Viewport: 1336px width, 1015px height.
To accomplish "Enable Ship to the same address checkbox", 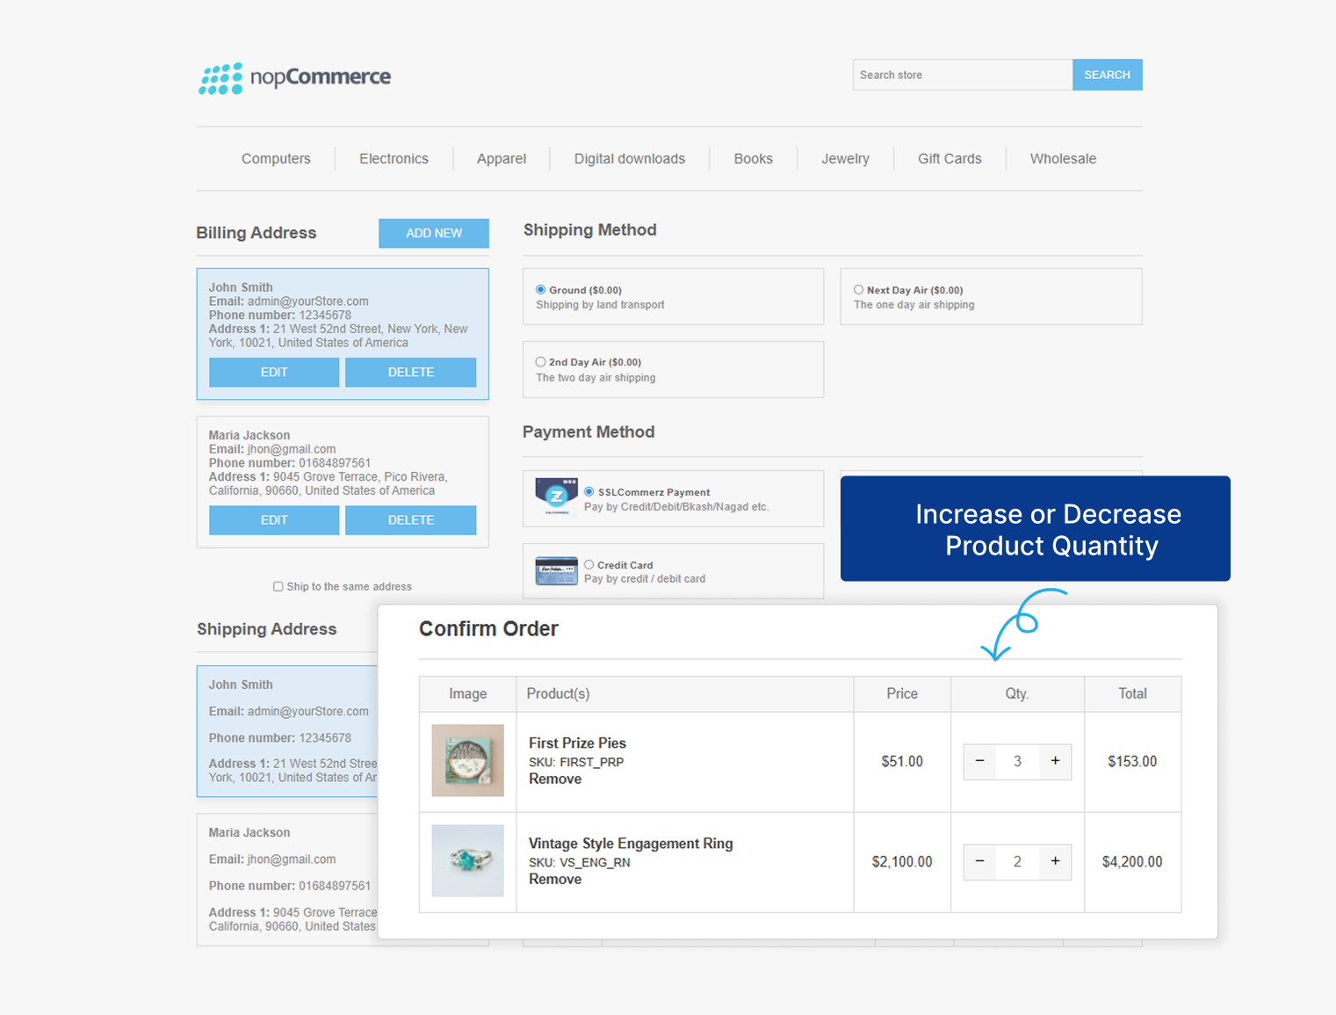I will [278, 586].
